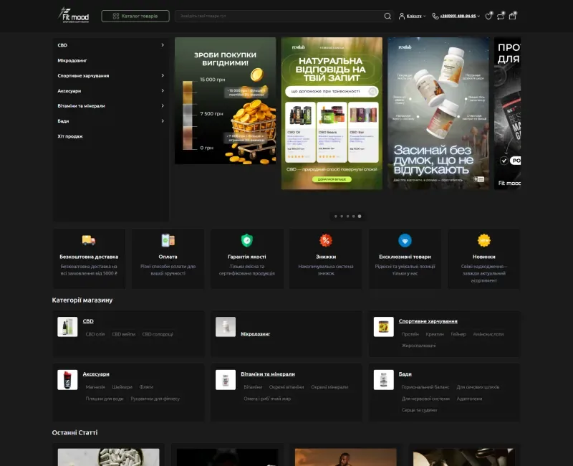The width and height of the screenshot is (573, 466).
Task: Open the shopping cart icon
Action: coord(512,16)
